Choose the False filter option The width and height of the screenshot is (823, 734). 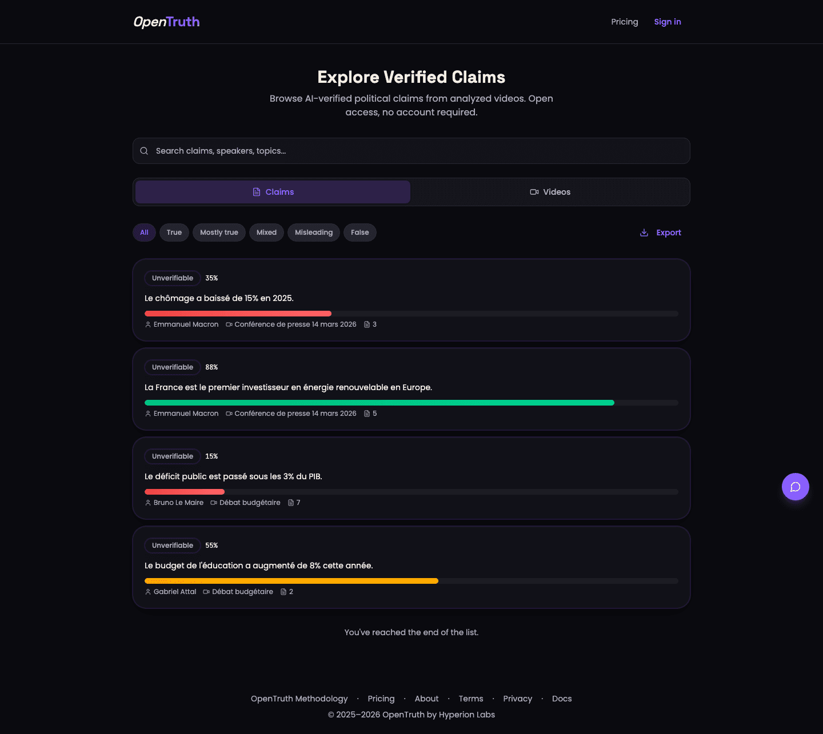click(x=359, y=232)
